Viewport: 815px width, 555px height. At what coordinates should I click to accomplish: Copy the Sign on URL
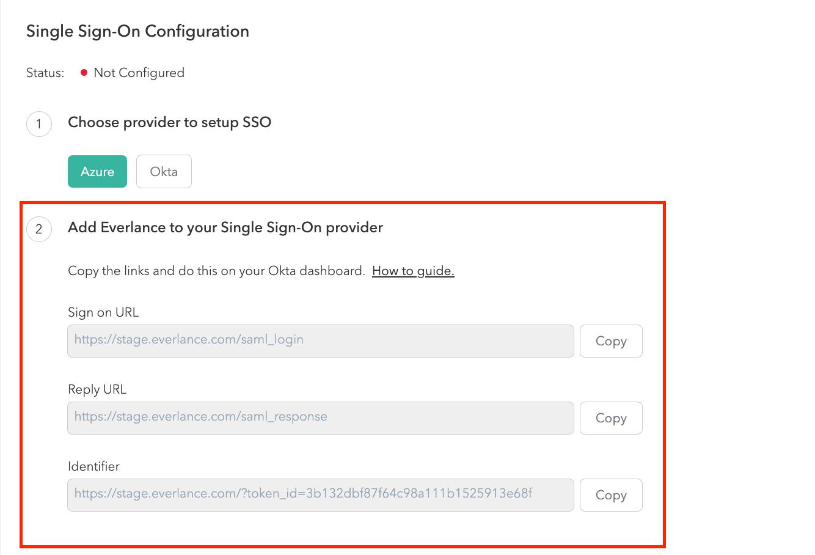(x=610, y=341)
